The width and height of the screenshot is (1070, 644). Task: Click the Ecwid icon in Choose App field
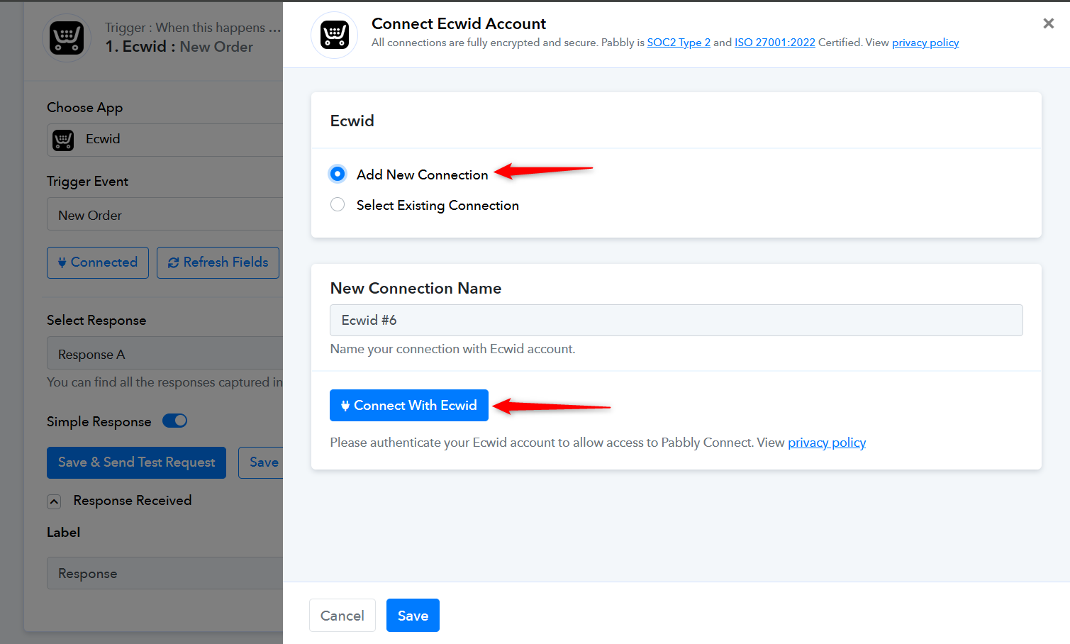click(x=63, y=140)
